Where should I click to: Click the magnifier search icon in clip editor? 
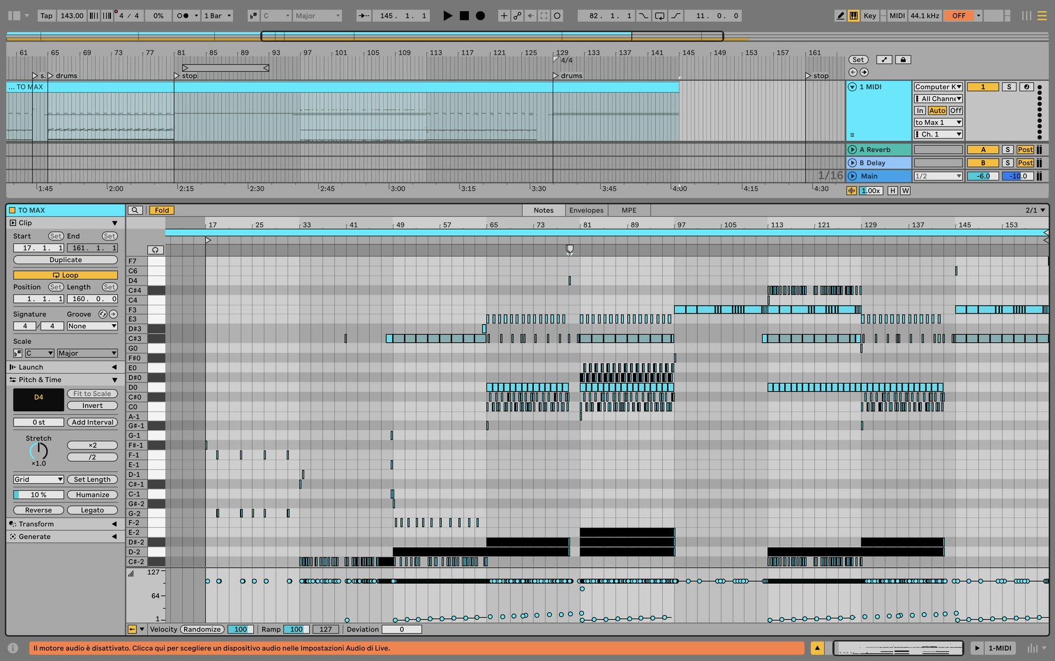(135, 210)
